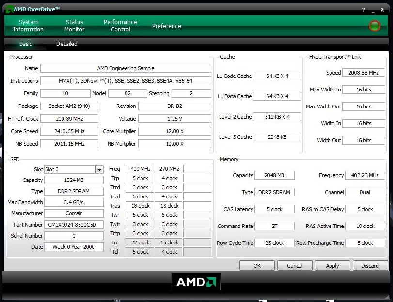Go to the Preference tab
This screenshot has height=302, width=393.
tap(166, 26)
